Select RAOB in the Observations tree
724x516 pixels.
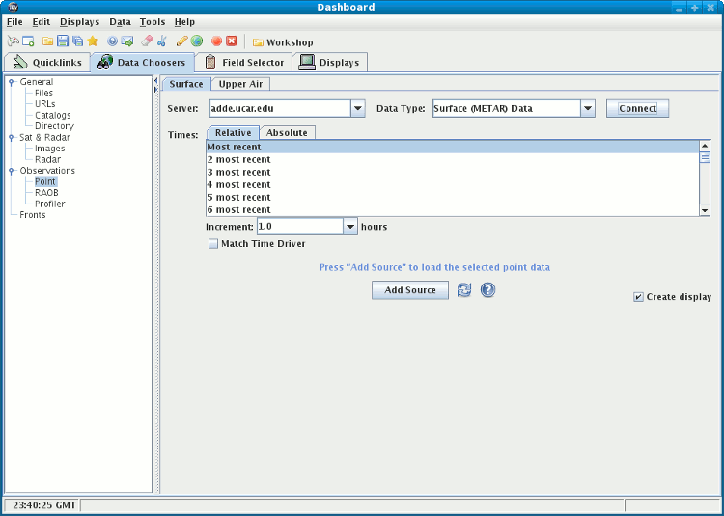pos(46,193)
